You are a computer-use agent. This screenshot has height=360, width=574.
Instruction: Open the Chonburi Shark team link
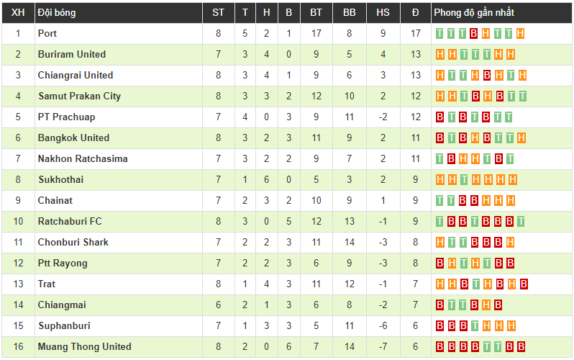pos(73,242)
